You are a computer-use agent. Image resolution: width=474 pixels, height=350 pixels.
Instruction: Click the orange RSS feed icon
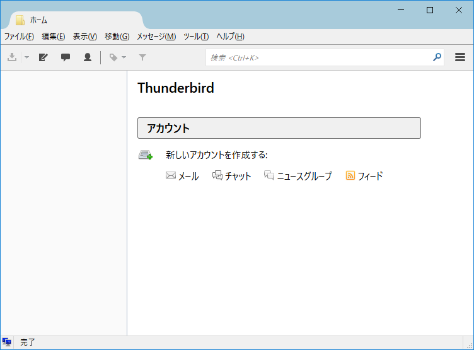[x=350, y=175]
